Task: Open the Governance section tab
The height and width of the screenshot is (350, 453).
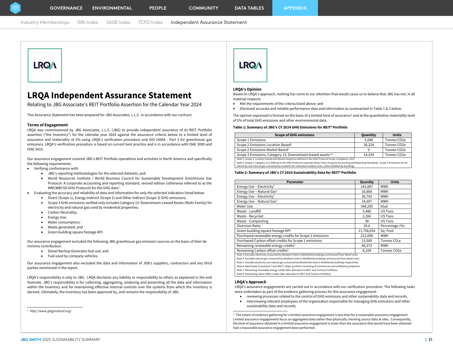Action: coord(66,8)
